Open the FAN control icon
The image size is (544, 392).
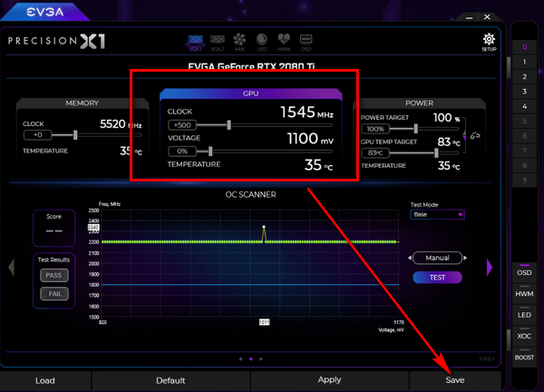[x=239, y=43]
